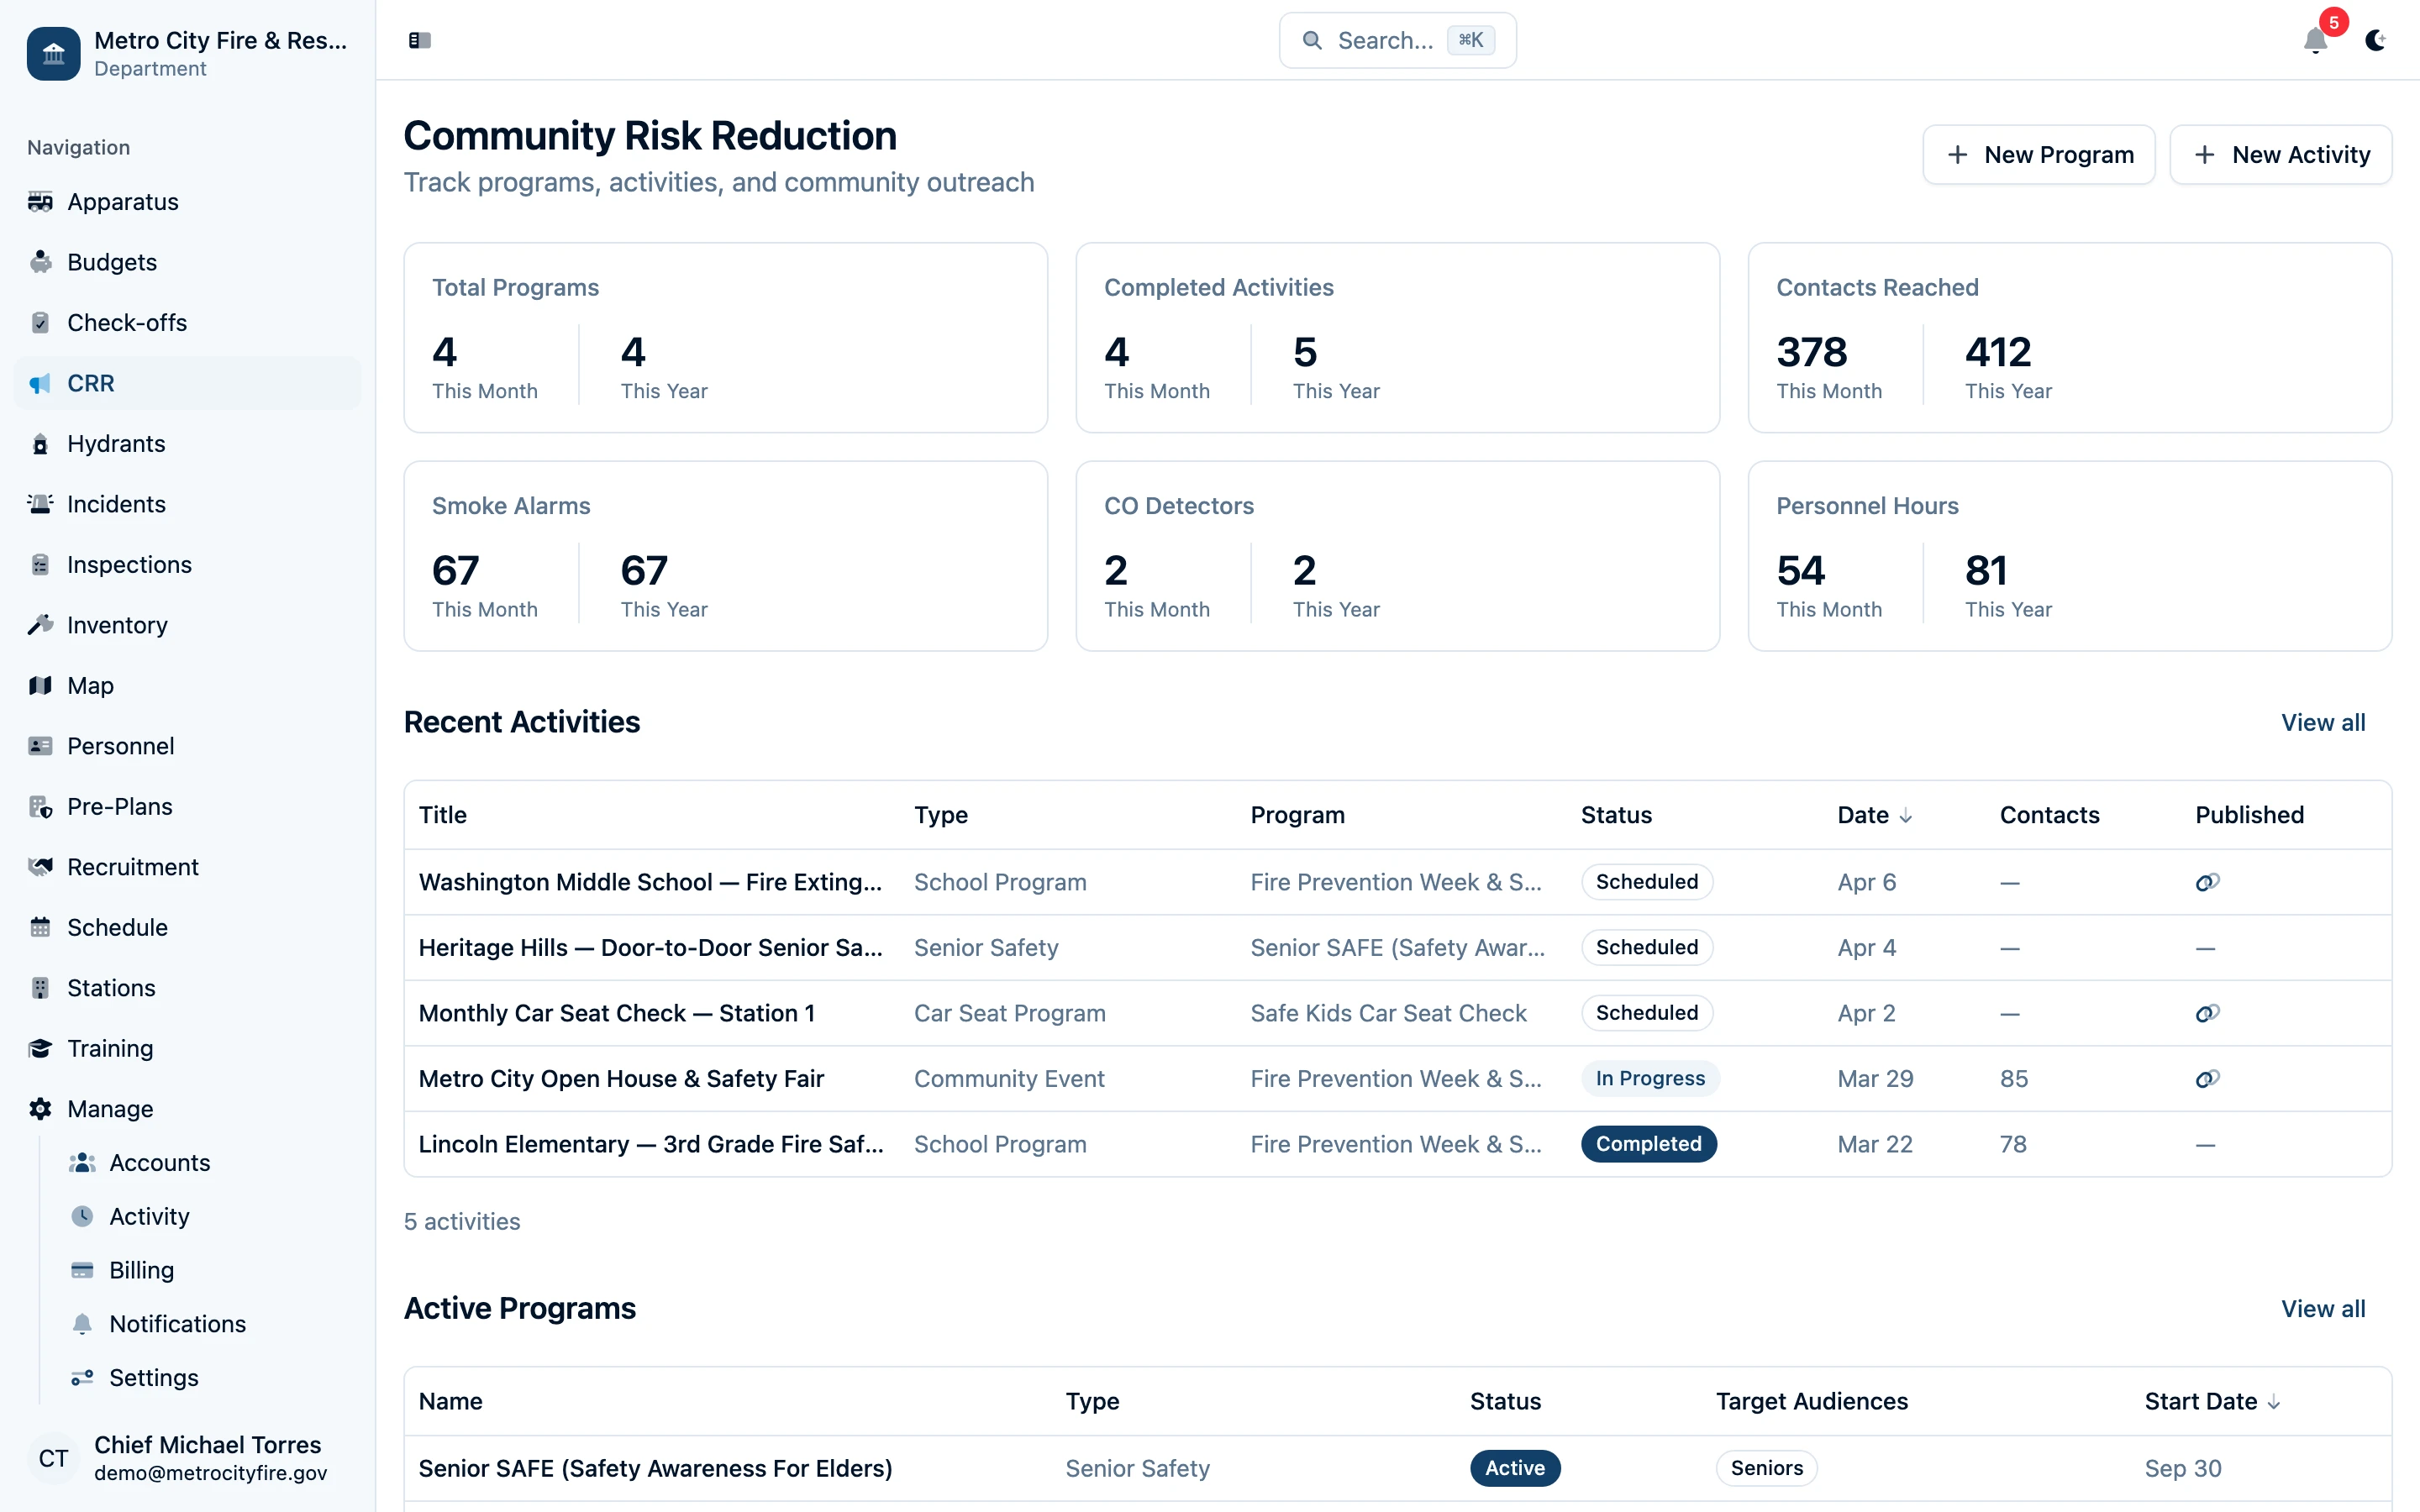Change Start Date sort direction
The height and width of the screenshot is (1512, 2420).
[2211, 1401]
